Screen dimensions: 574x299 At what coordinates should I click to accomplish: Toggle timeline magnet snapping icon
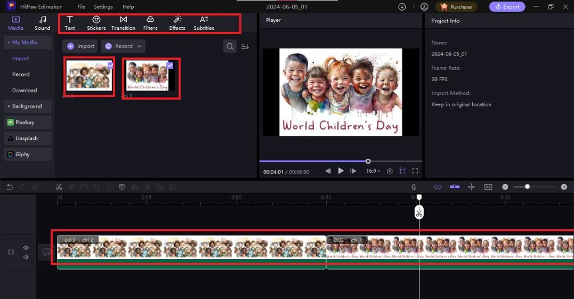(x=455, y=187)
